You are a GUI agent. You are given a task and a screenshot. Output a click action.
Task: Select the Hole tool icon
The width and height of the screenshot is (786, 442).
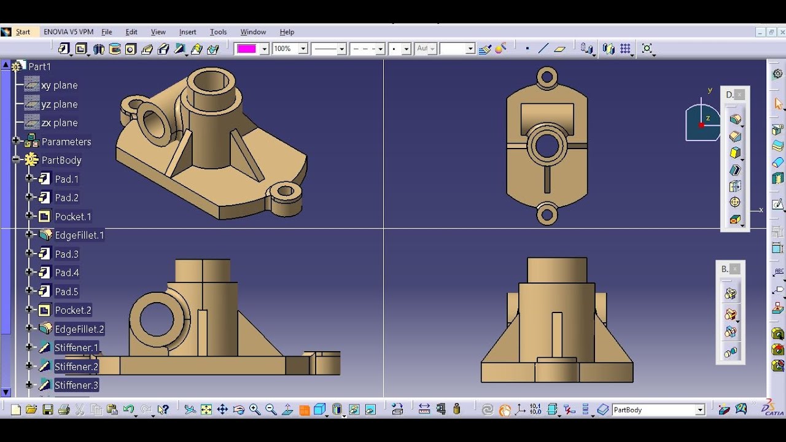point(131,48)
